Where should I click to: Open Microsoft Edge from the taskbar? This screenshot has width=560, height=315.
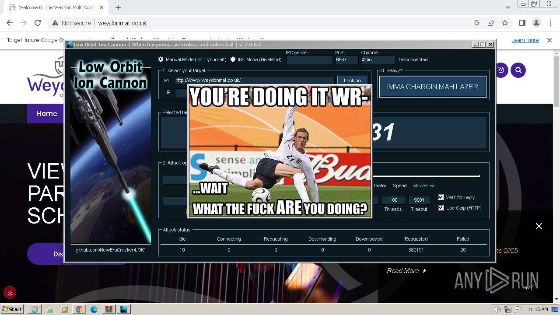pyautogui.click(x=94, y=309)
